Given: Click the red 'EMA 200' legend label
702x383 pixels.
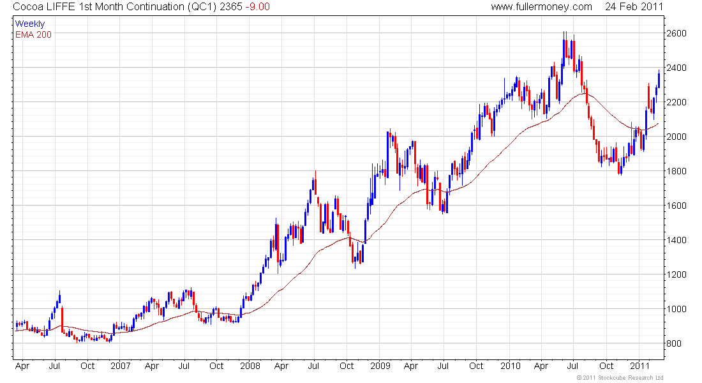Looking at the screenshot, I should click(x=33, y=34).
